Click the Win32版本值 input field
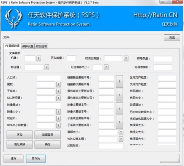This screenshot has width=184, height=166. (x=108, y=139)
